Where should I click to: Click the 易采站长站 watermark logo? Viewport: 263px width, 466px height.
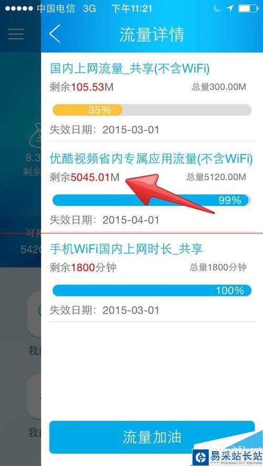pyautogui.click(x=227, y=457)
